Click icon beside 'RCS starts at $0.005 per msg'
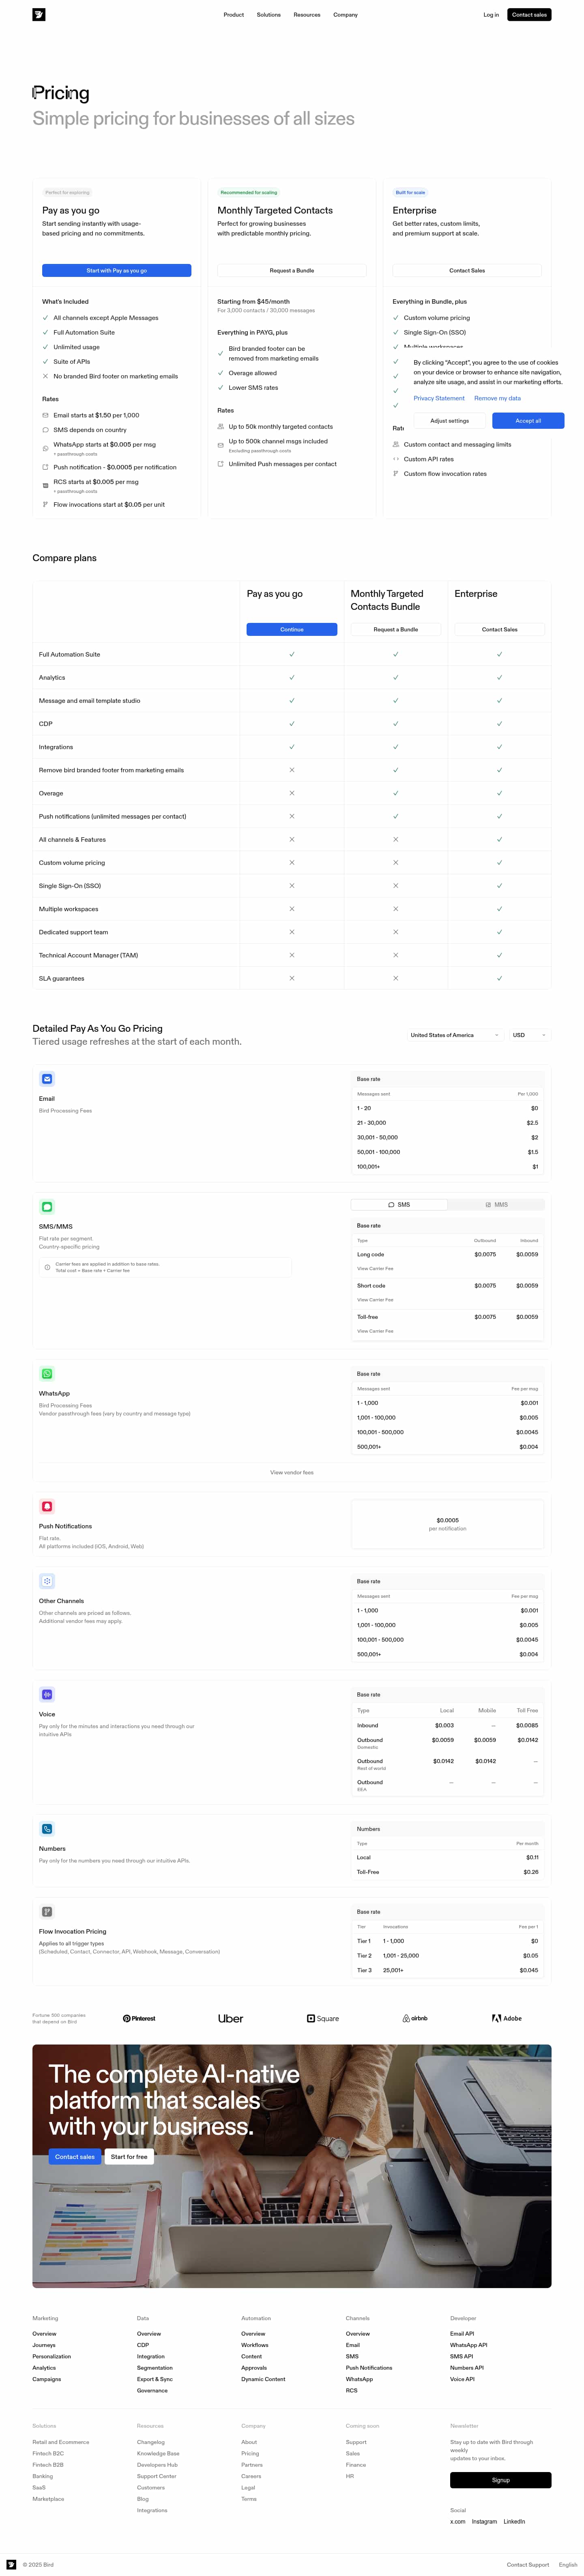 click(x=45, y=485)
